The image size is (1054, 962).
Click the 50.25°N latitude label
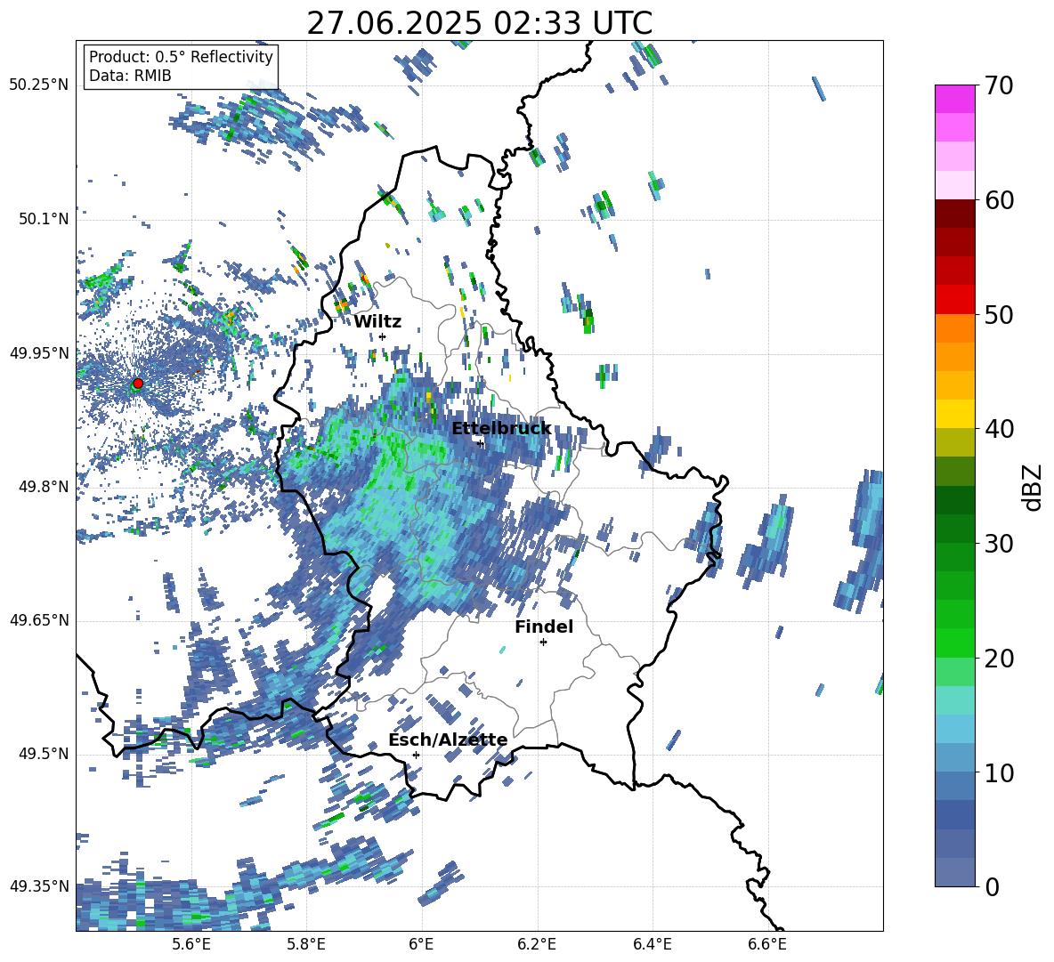(x=39, y=85)
